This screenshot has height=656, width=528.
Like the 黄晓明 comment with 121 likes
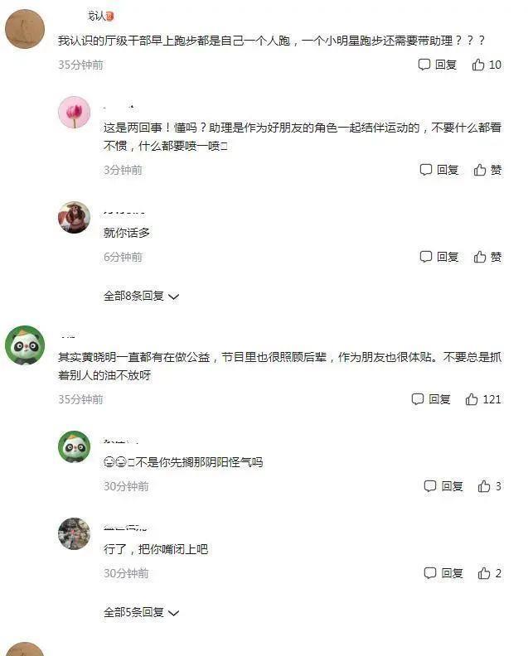[x=482, y=399]
